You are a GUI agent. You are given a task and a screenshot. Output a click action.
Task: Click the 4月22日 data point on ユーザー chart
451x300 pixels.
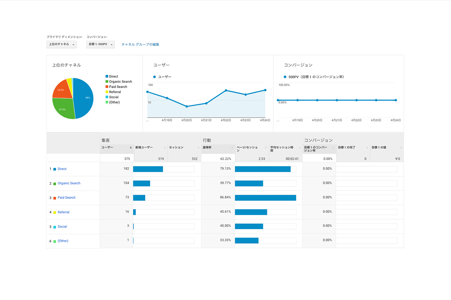point(226,90)
